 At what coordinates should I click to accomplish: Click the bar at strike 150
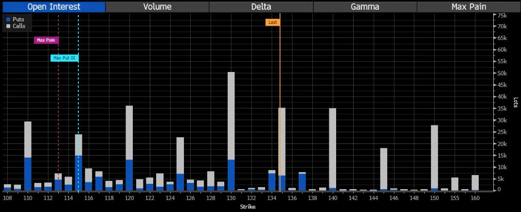[434, 158]
